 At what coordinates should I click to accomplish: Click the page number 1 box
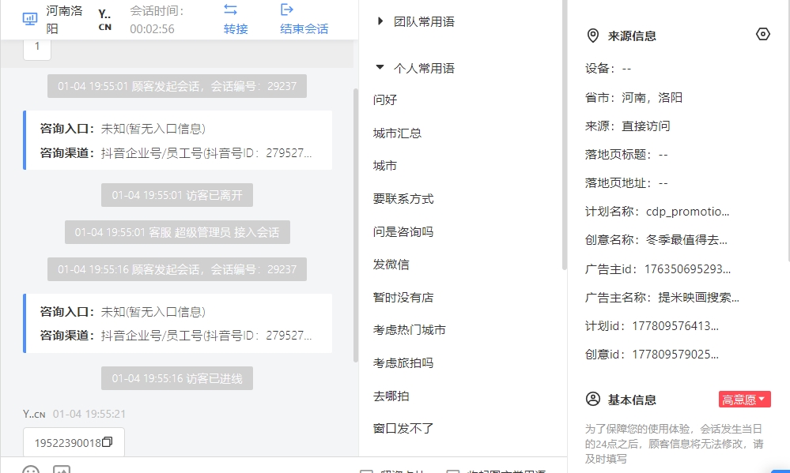[37, 49]
